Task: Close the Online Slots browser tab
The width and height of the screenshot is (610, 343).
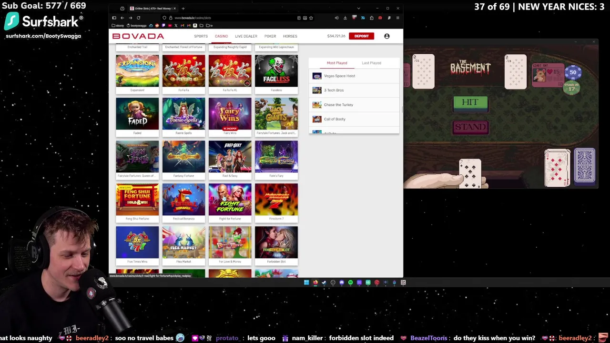Action: tap(175, 8)
